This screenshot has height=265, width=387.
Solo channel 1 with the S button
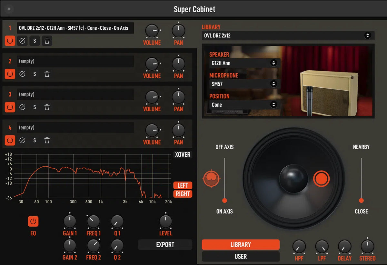tap(35, 41)
